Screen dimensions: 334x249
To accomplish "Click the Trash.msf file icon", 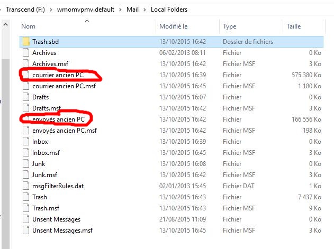I will point(26,208).
